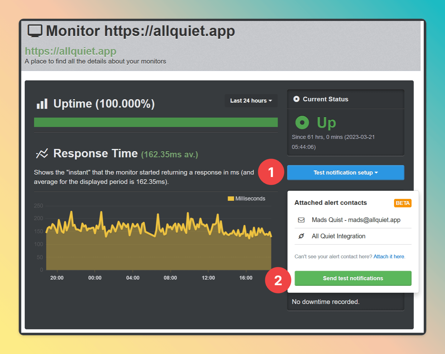Click the 12:00 chart axis label
Screen dimensions: 445x354
(x=208, y=278)
